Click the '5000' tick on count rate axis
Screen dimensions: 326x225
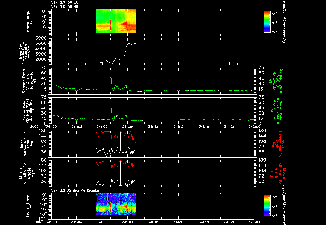[x=41, y=44]
